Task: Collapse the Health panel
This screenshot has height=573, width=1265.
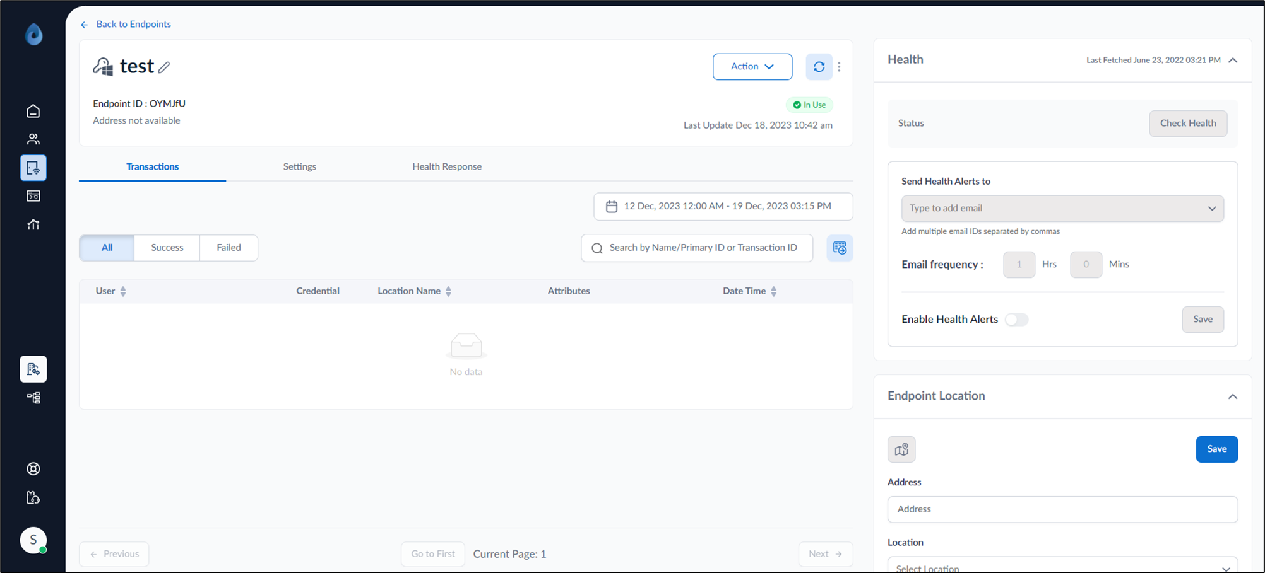Action: coord(1233,61)
